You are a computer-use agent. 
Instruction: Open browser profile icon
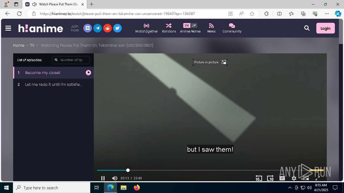[x=6, y=4]
